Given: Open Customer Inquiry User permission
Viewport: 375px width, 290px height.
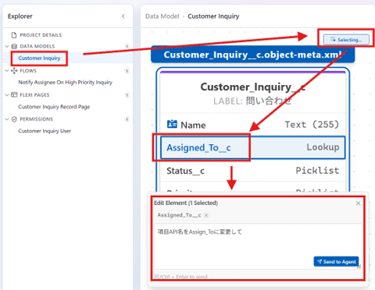Looking at the screenshot, I should coord(45,131).
